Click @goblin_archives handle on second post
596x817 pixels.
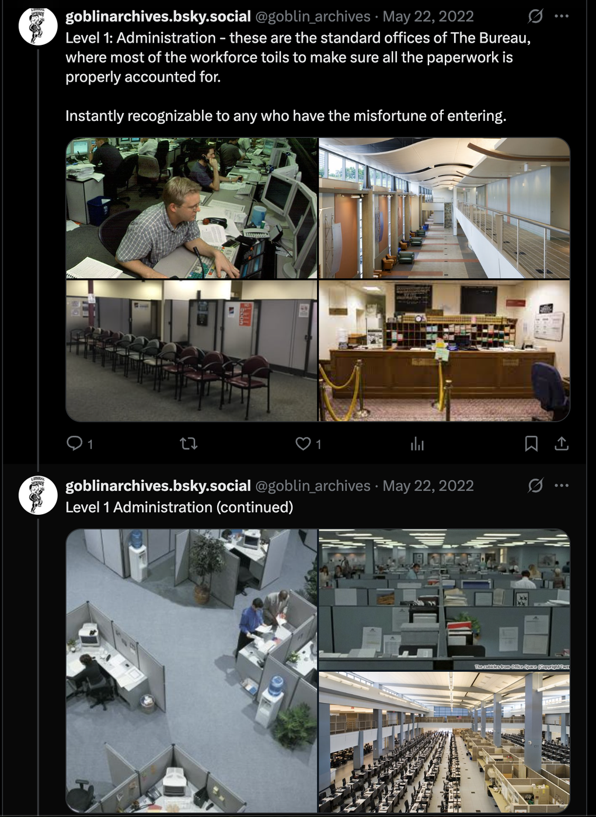coord(313,486)
